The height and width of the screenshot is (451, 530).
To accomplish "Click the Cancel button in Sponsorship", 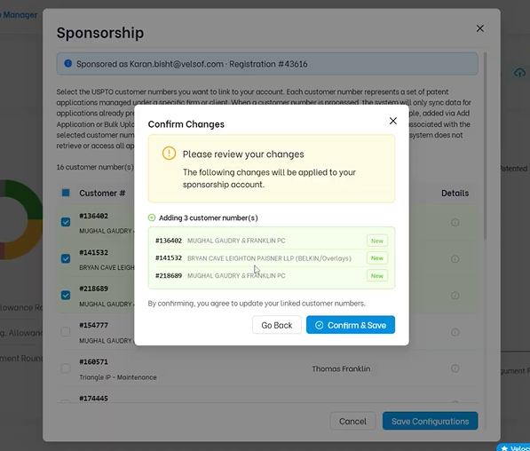I will pyautogui.click(x=352, y=421).
